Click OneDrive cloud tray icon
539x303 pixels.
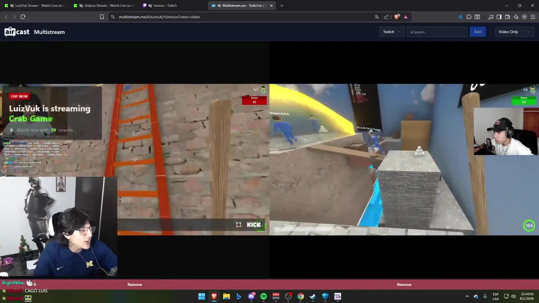(476, 296)
